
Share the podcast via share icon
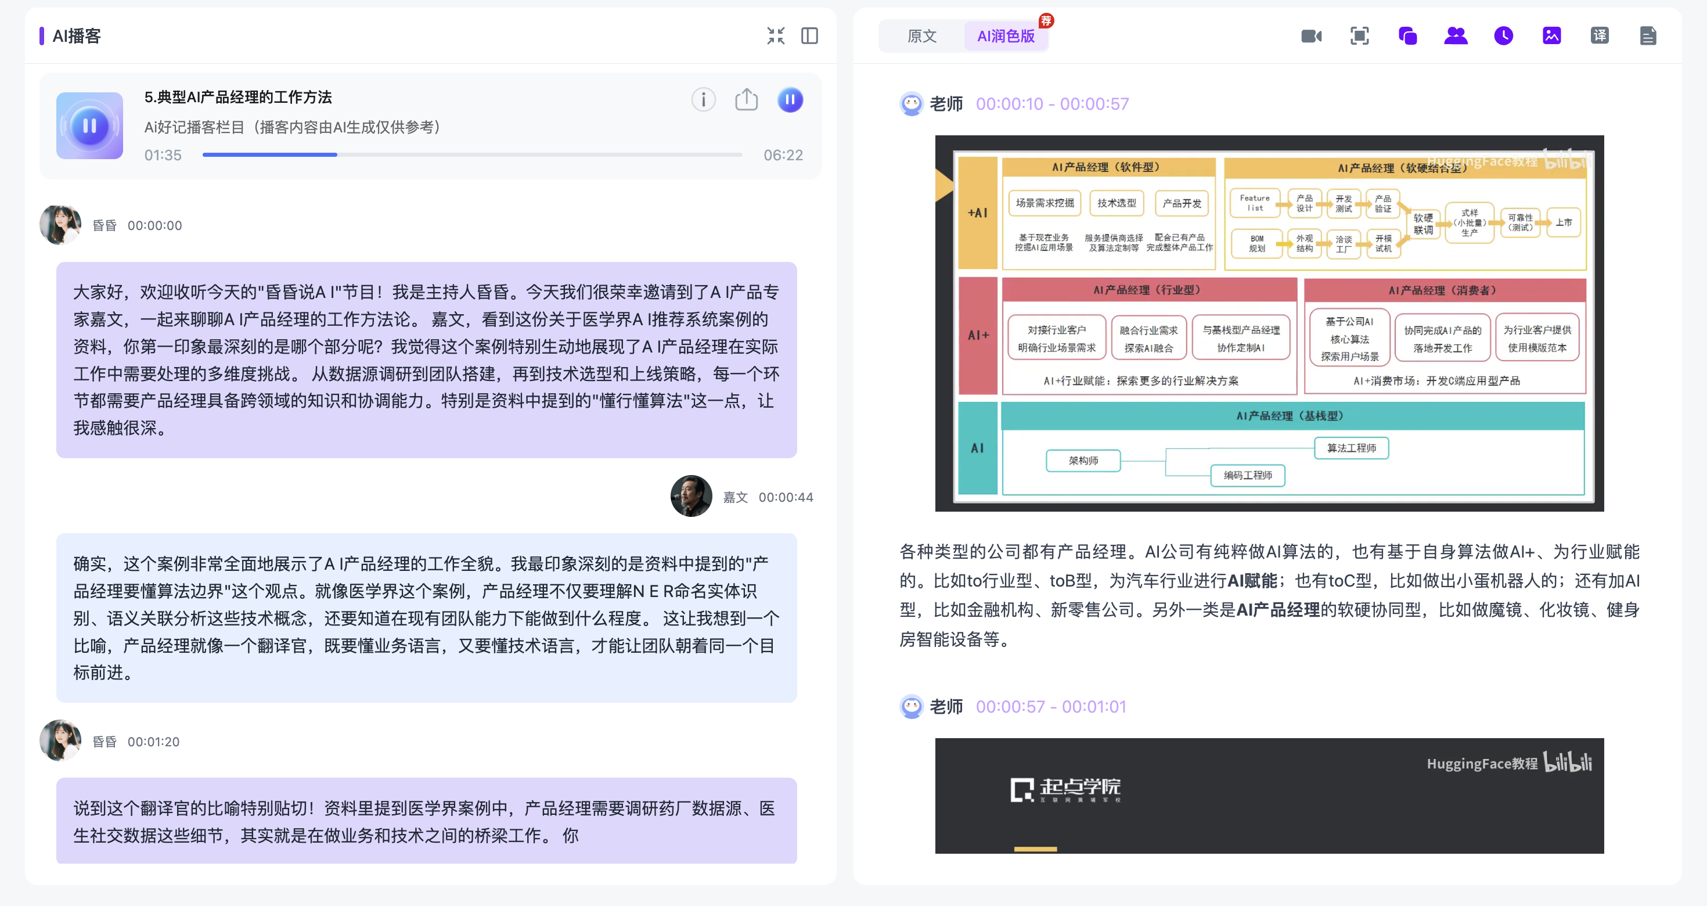tap(746, 99)
